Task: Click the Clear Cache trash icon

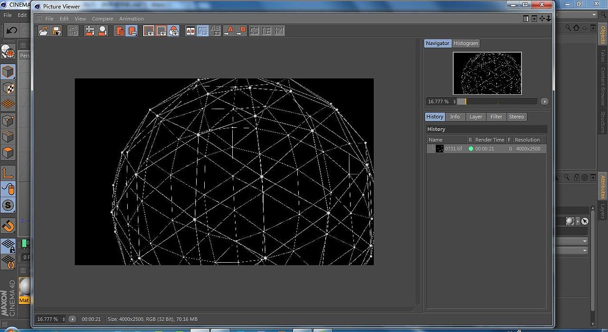Action: click(x=120, y=31)
